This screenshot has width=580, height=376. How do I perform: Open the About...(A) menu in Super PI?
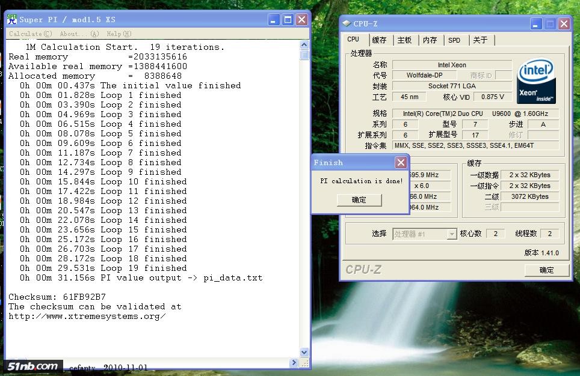click(79, 34)
